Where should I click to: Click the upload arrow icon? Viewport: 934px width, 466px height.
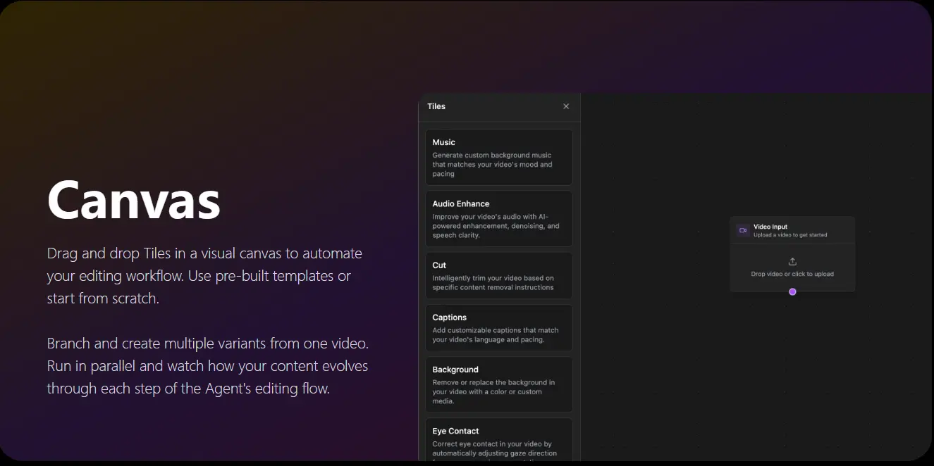(x=792, y=261)
